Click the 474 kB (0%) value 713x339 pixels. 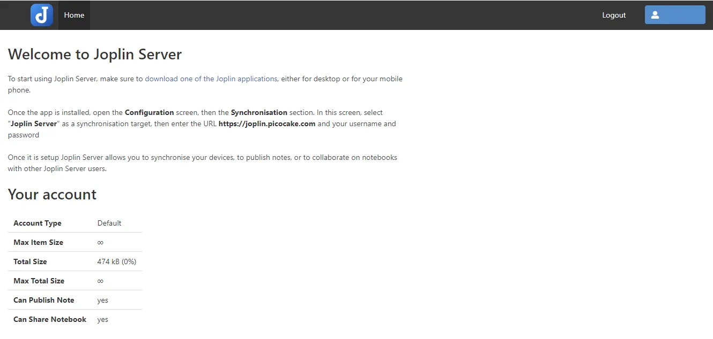click(117, 261)
